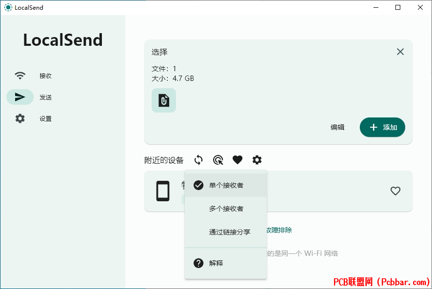Click the LocalSend app icon in title bar
This screenshot has width=432, height=289.
coord(8,7)
